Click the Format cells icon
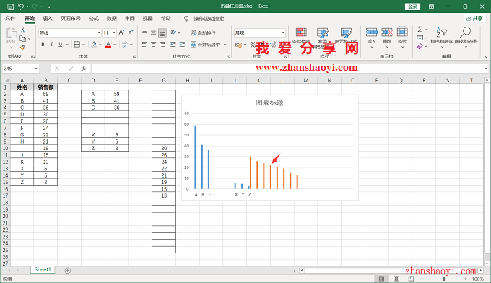The height and width of the screenshot is (283, 491). click(402, 32)
